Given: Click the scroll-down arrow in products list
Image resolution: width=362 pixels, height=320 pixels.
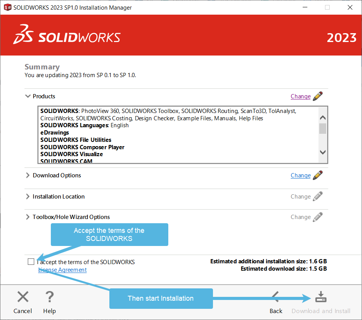Looking at the screenshot, I should point(323,152).
